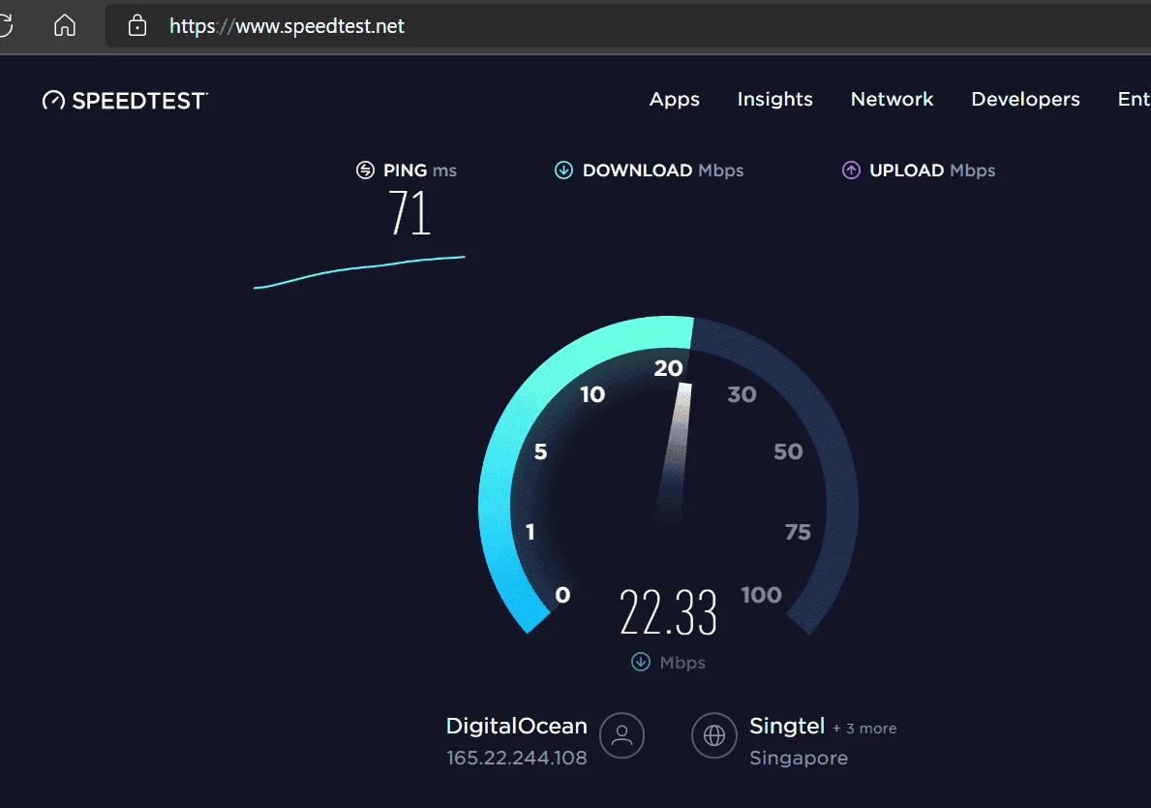Image resolution: width=1151 pixels, height=808 pixels.
Task: Reload the page with browser refresh icon
Action: 5,26
